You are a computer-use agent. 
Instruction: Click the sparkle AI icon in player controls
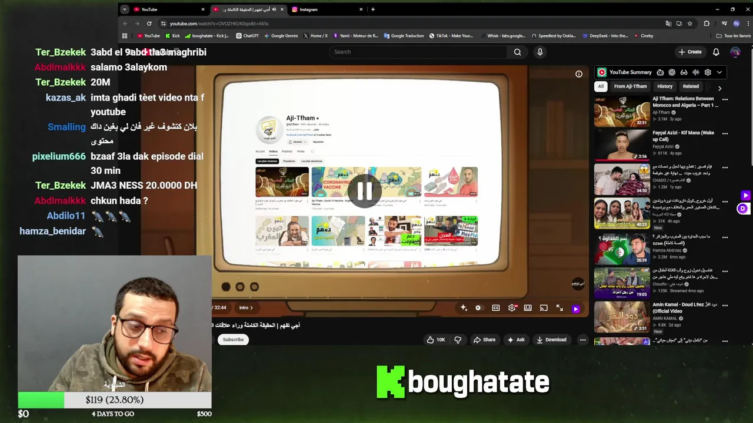(464, 308)
